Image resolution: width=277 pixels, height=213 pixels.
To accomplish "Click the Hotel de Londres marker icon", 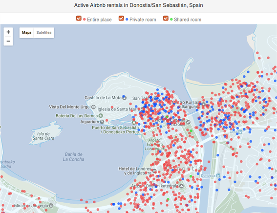I will [x=154, y=171].
